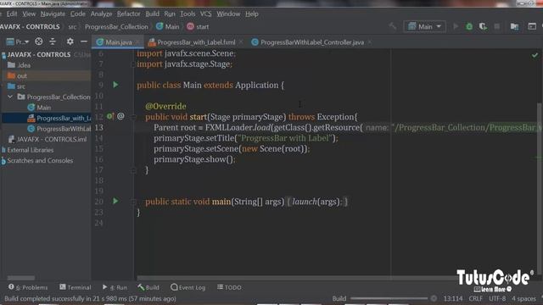The image size is (543, 305).
Task: Open the Edit menu
Action: (11, 14)
